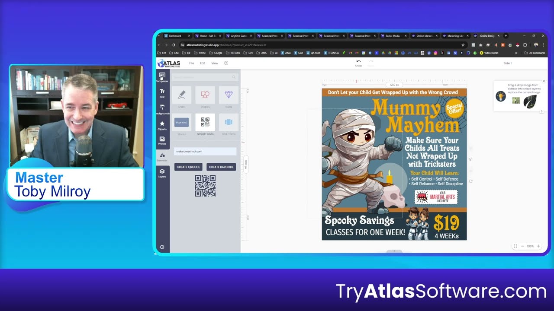Expand the tip popup right arrow
The height and width of the screenshot is (311, 554).
tap(541, 111)
